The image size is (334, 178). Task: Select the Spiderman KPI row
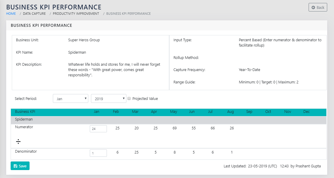point(24,119)
